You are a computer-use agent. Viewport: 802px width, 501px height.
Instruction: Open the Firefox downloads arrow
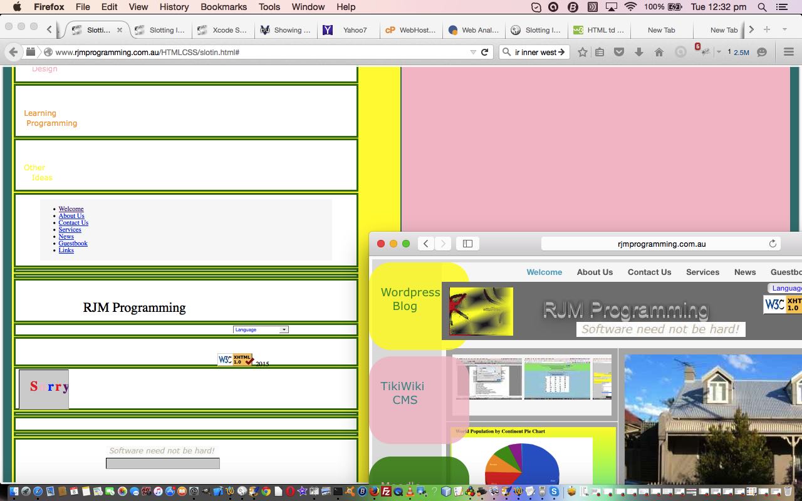pos(638,53)
